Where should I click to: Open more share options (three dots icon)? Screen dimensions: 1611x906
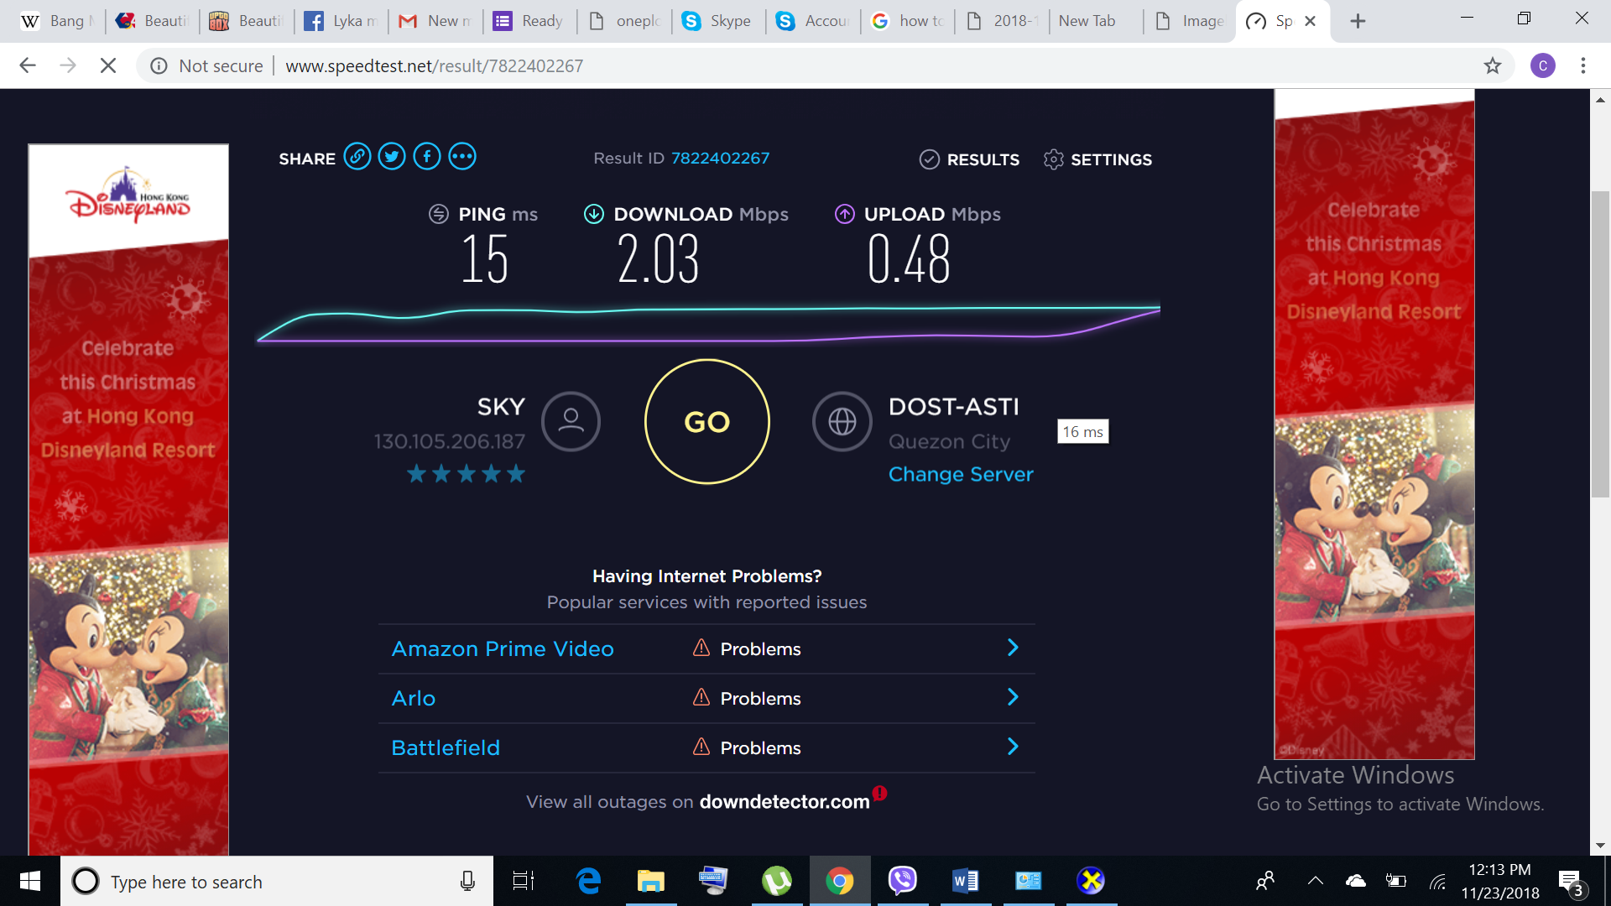462,157
